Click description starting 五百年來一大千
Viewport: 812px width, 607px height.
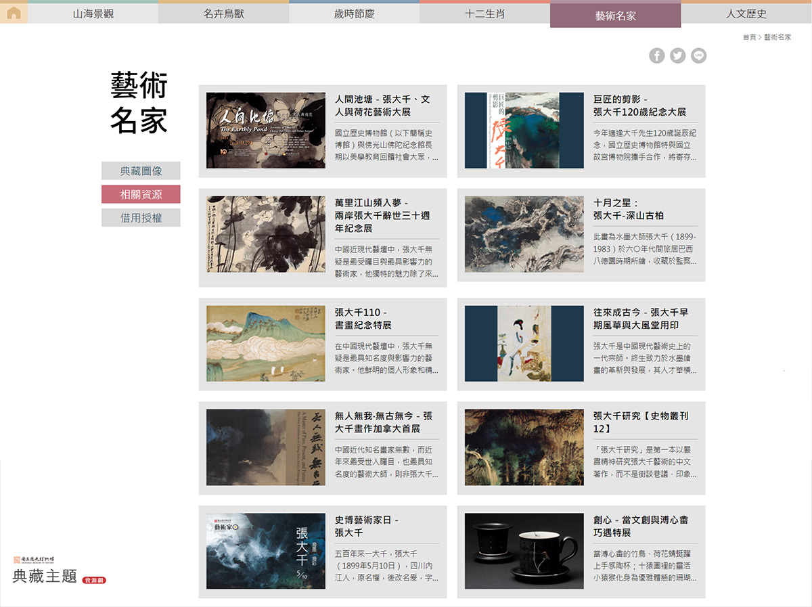coord(386,565)
